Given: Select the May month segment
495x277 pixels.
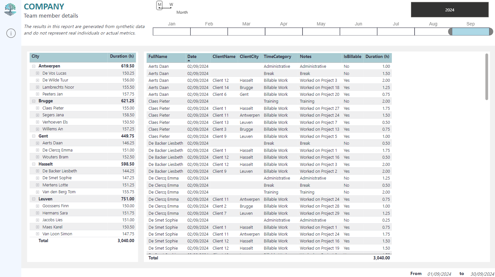Looking at the screenshot, I should tap(321, 32).
